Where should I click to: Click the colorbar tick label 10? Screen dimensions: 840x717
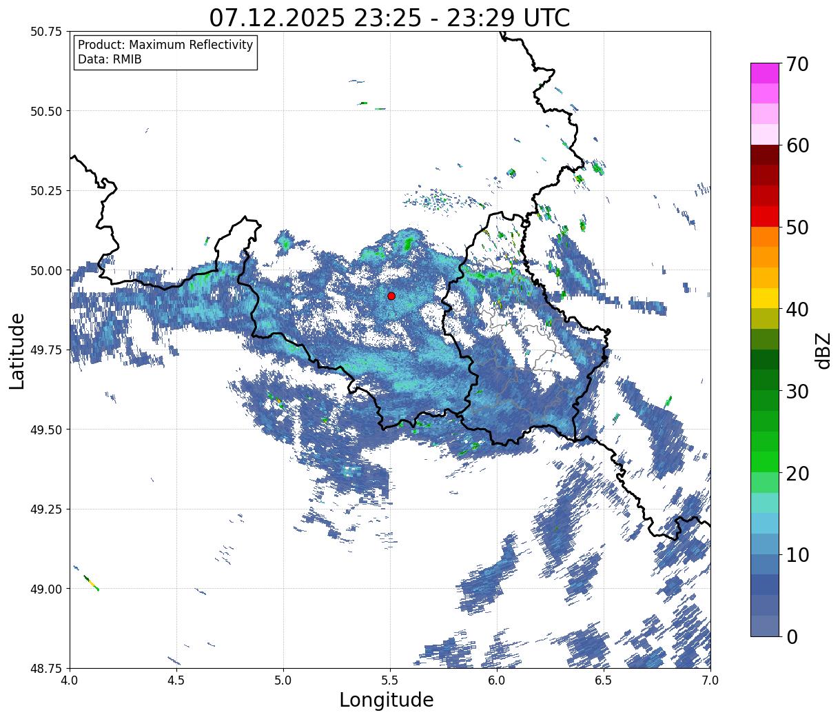coord(797,555)
